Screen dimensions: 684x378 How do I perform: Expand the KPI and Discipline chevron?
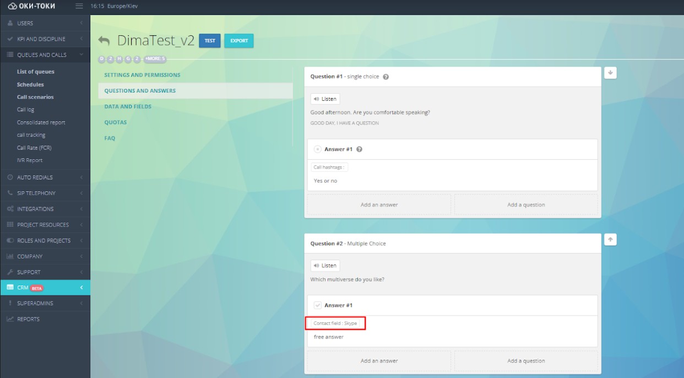tap(81, 39)
